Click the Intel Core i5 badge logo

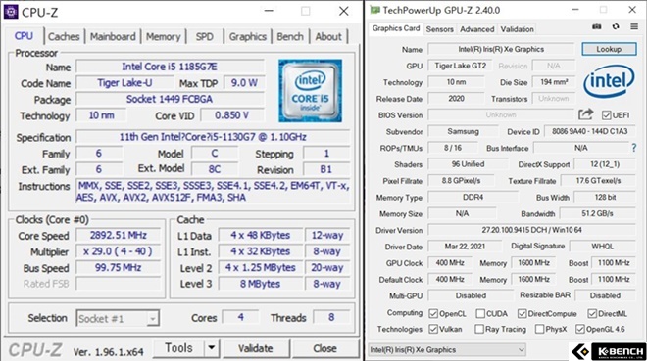point(310,91)
